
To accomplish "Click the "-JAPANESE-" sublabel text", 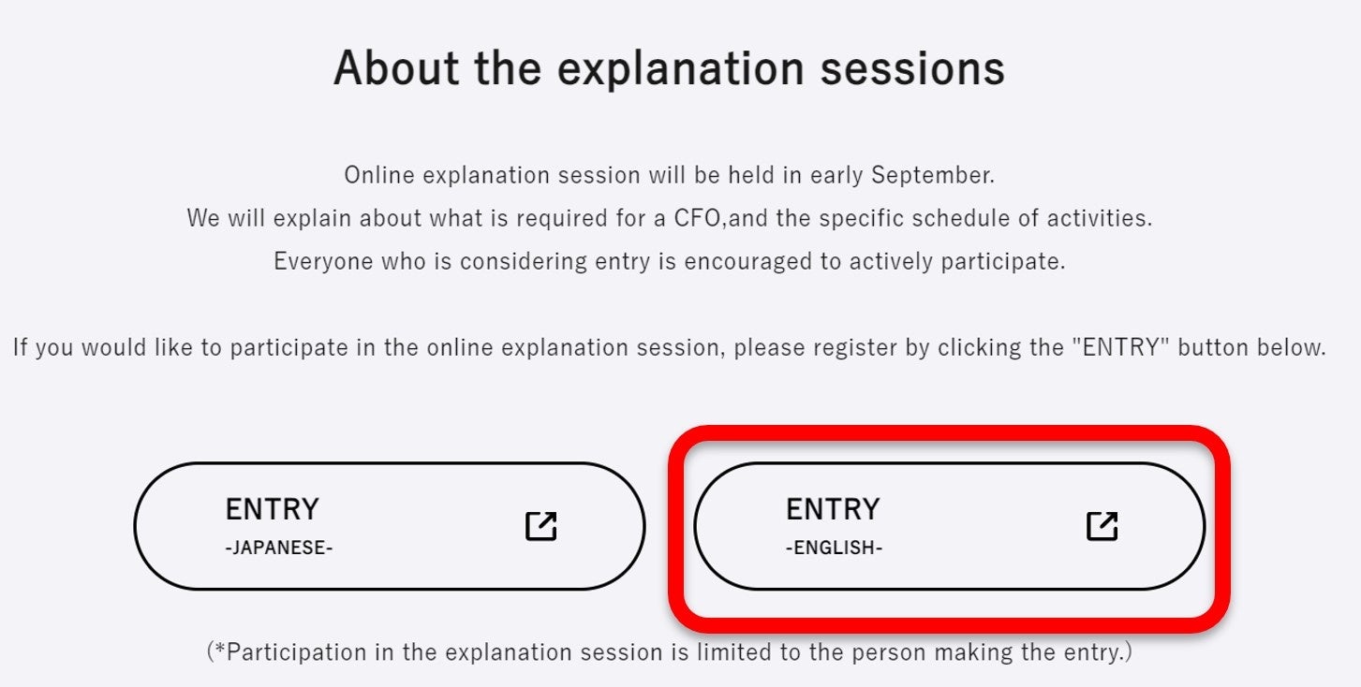I will tap(279, 548).
